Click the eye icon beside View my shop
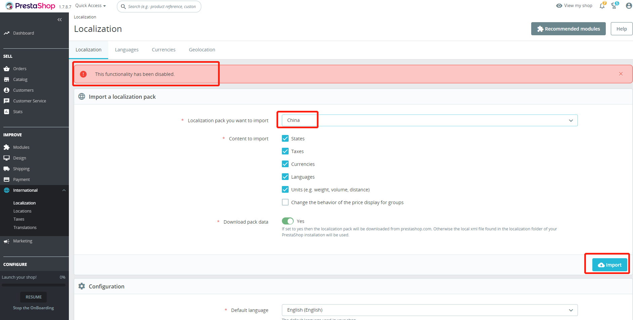Image resolution: width=633 pixels, height=320 pixels. 559,6
